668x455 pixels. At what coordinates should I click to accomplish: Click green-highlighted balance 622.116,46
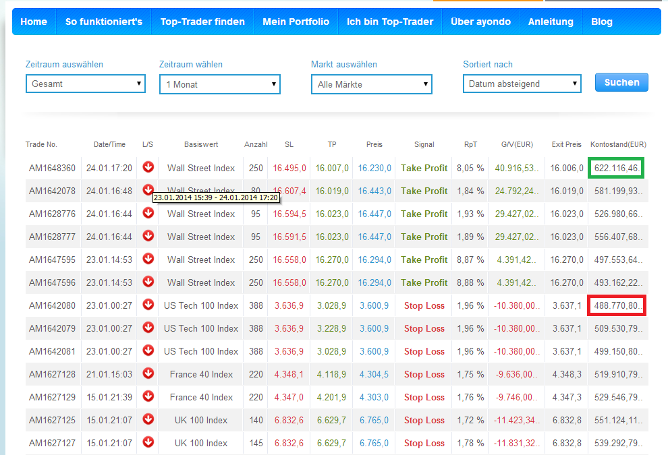pyautogui.click(x=616, y=168)
